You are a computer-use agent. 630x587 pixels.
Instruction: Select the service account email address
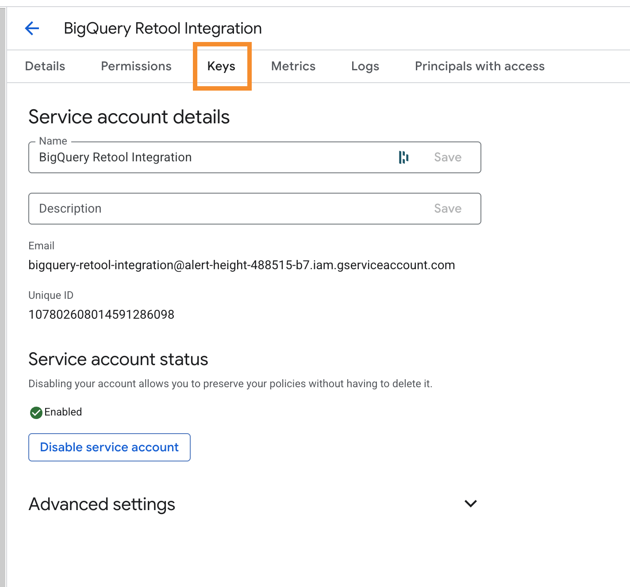coord(242,265)
